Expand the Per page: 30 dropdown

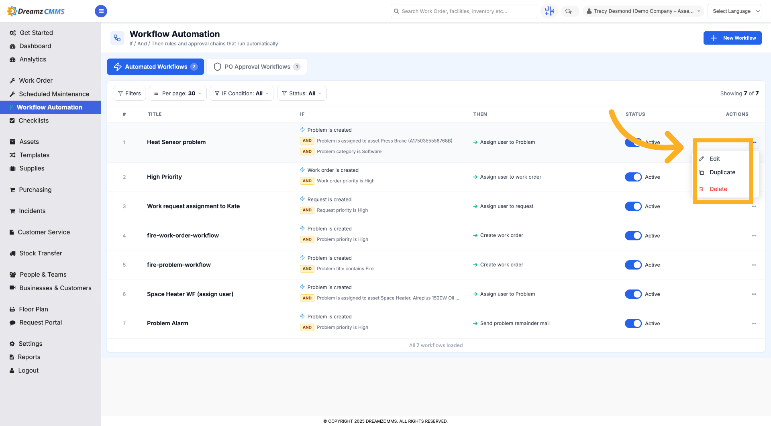coord(177,94)
